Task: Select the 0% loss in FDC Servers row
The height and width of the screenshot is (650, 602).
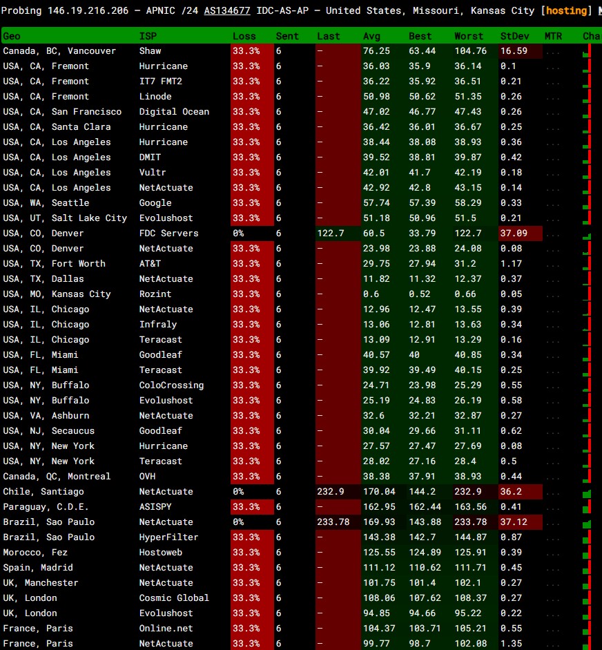Action: point(238,233)
